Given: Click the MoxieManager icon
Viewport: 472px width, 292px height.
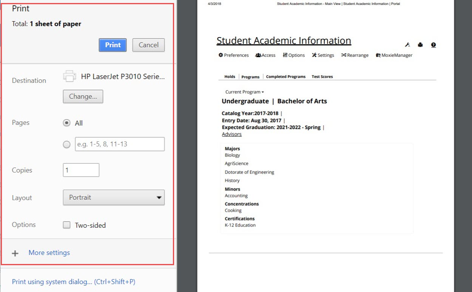Looking at the screenshot, I should (x=378, y=55).
